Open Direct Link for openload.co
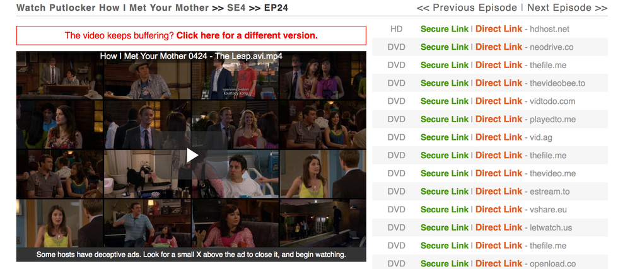 (x=499, y=263)
